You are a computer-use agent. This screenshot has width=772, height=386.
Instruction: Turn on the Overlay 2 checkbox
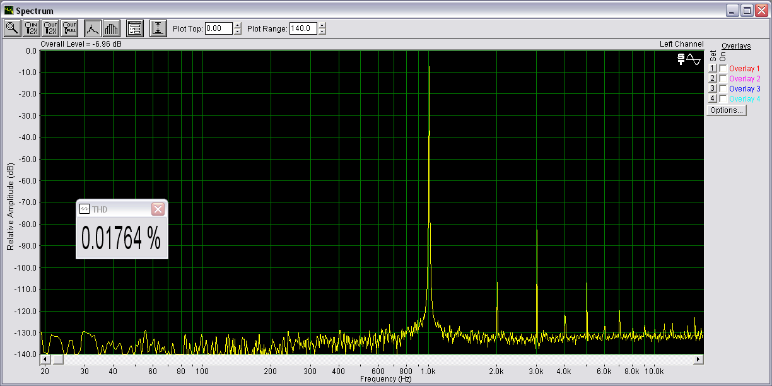[723, 79]
